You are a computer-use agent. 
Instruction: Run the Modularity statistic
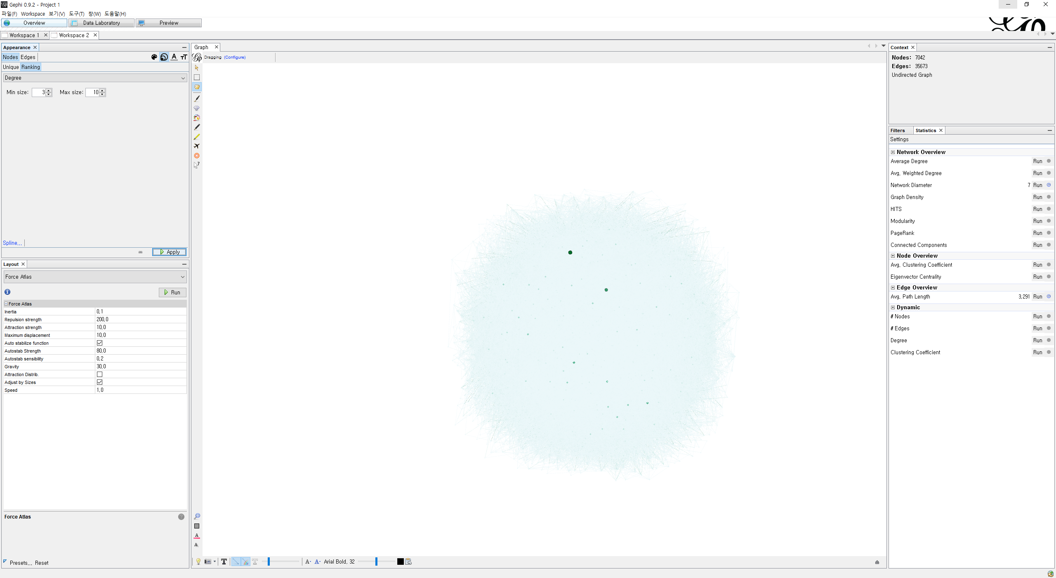coord(1037,221)
